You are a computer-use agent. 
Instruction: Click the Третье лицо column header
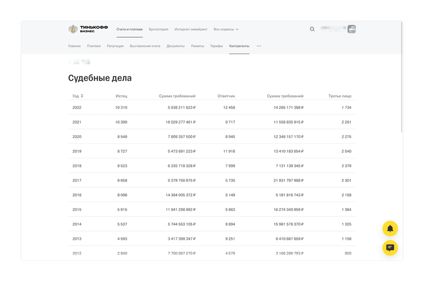point(340,96)
